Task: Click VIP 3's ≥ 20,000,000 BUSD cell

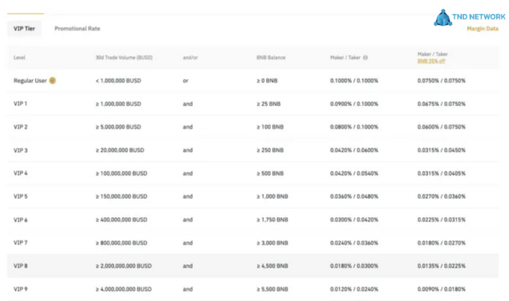Action: (x=120, y=150)
